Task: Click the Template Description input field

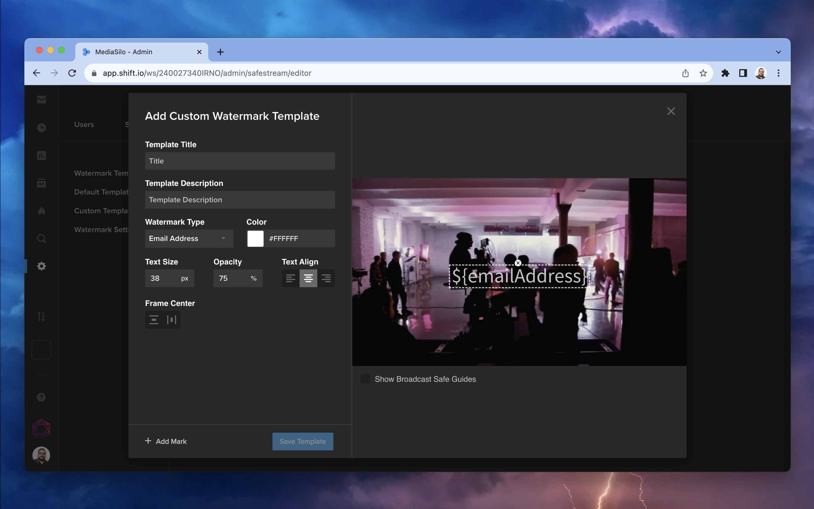Action: point(240,200)
